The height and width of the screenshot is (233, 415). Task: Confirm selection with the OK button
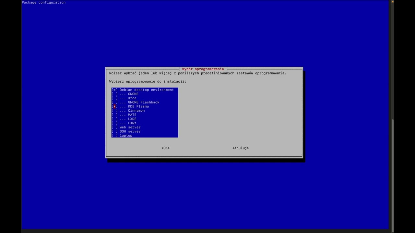[x=165, y=148]
